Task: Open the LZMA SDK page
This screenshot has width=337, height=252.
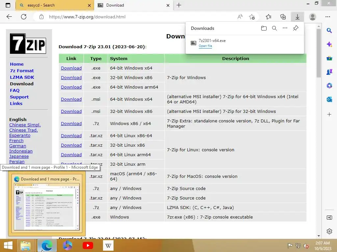Action: [22, 77]
